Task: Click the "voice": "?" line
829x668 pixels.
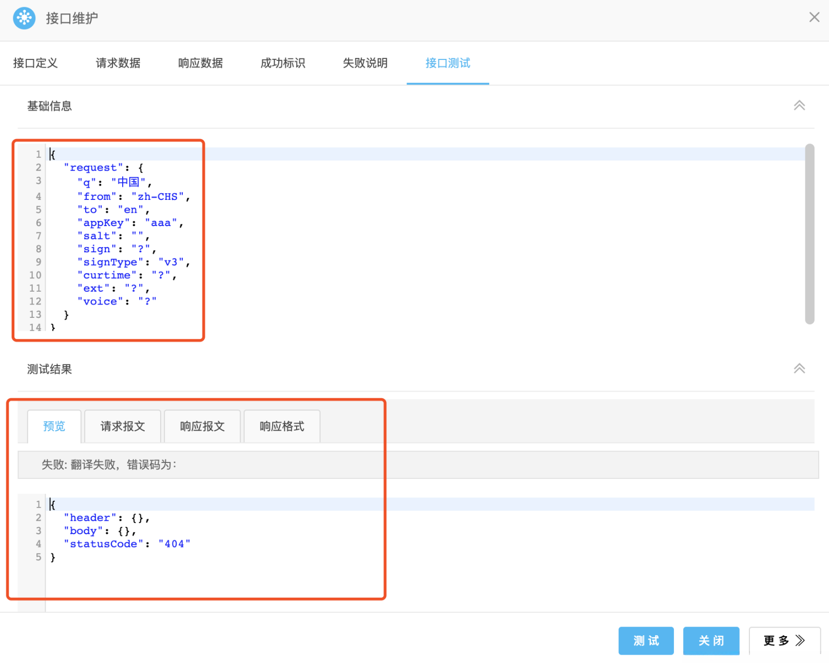Action: (117, 301)
